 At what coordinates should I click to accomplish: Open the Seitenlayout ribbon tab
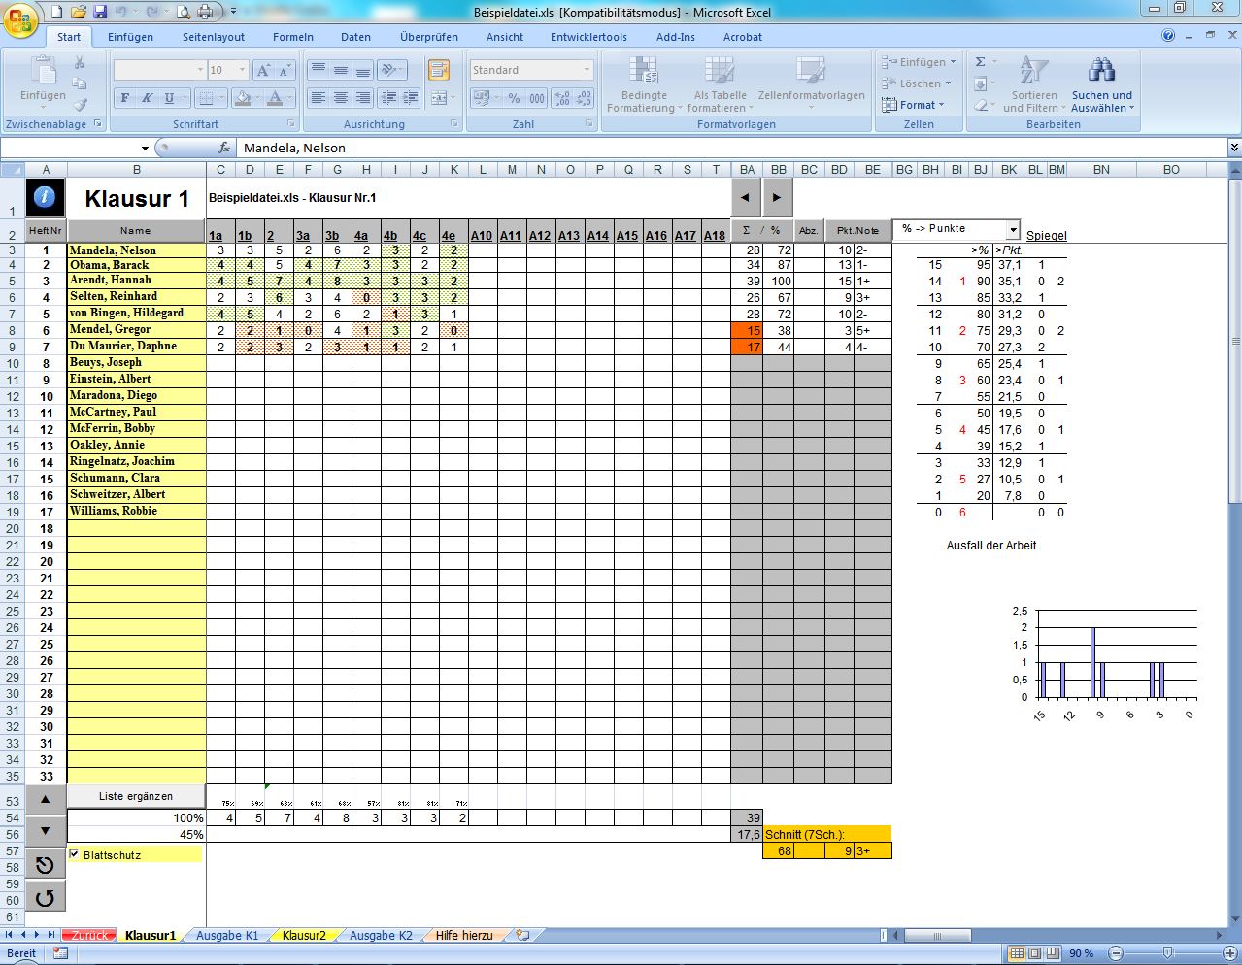[214, 37]
